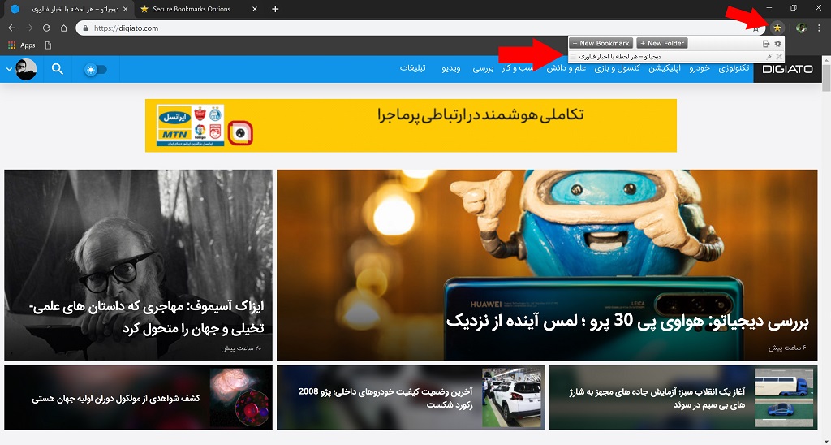View site security lock info
The image size is (831, 445).
click(85, 28)
